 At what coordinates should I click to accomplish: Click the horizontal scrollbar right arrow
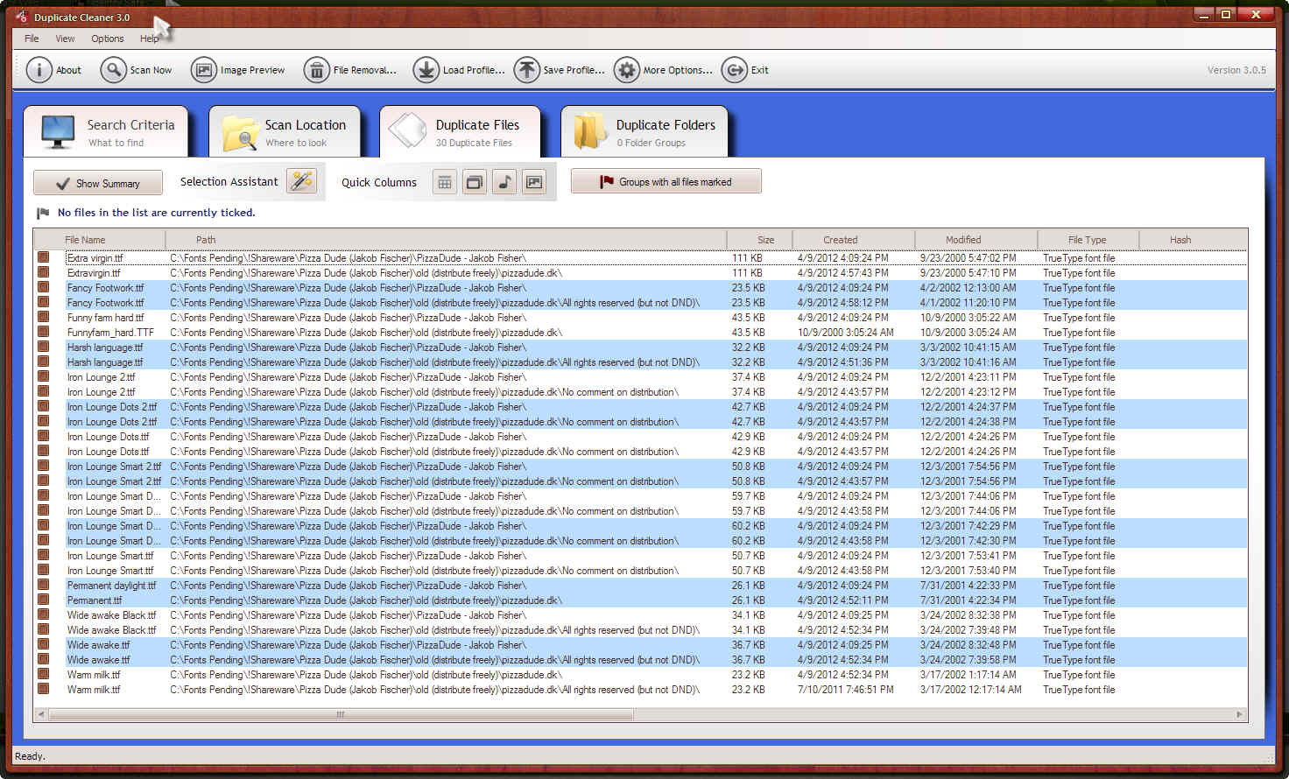(x=1238, y=714)
